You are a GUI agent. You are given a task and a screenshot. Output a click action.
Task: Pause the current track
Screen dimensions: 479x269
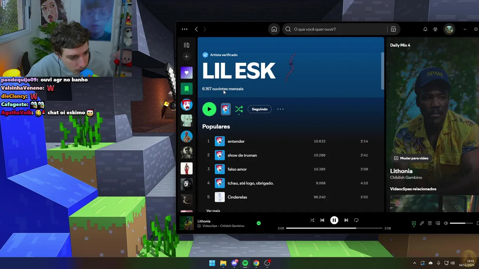334,220
